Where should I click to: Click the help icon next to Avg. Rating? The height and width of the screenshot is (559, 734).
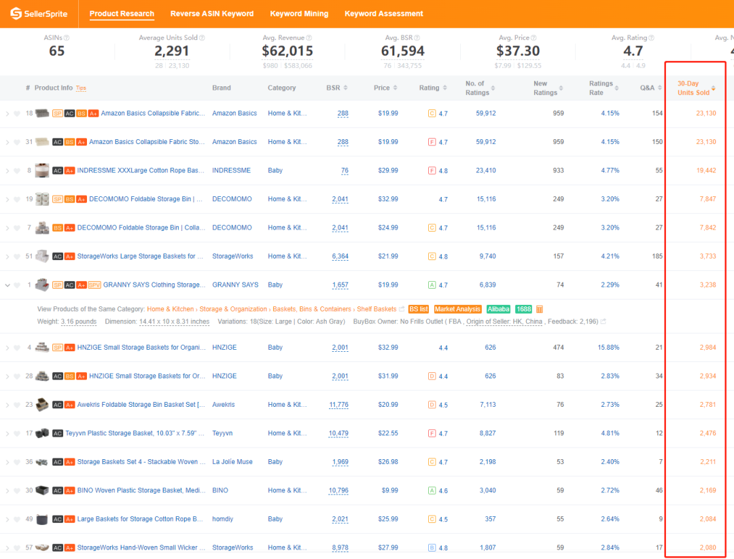pyautogui.click(x=651, y=38)
